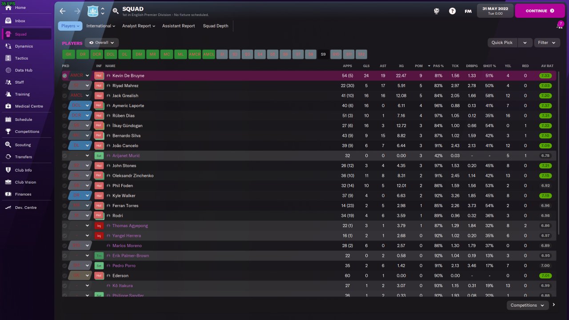The width and height of the screenshot is (569, 320).
Task: Open the Players tab menu
Action: (70, 26)
